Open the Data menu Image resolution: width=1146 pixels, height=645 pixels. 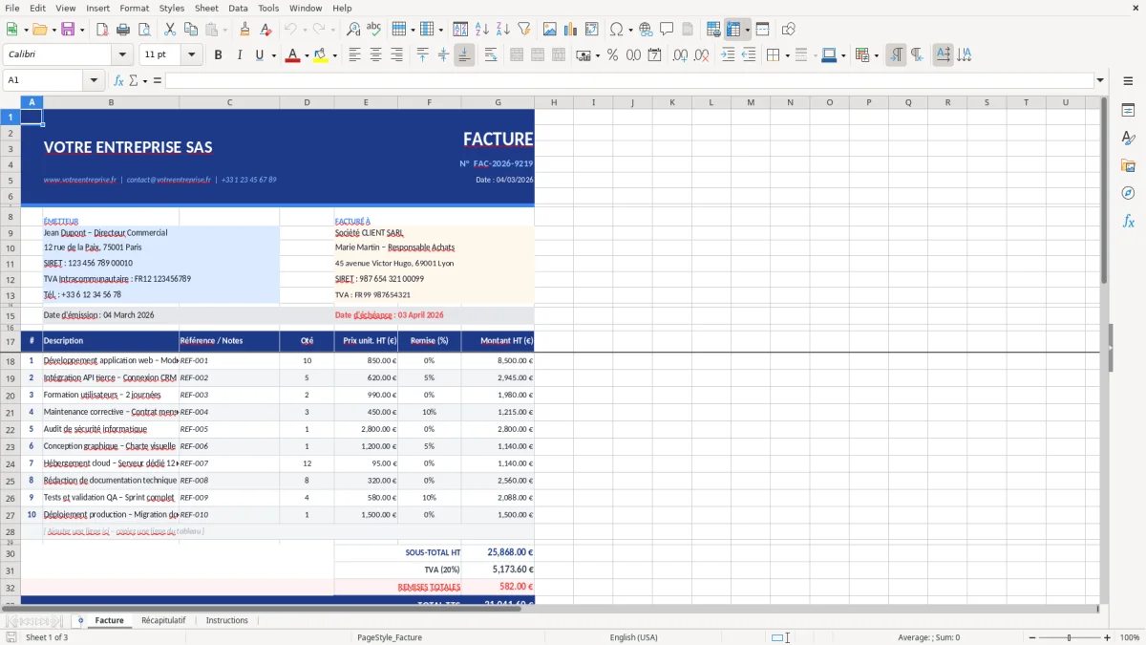[238, 8]
